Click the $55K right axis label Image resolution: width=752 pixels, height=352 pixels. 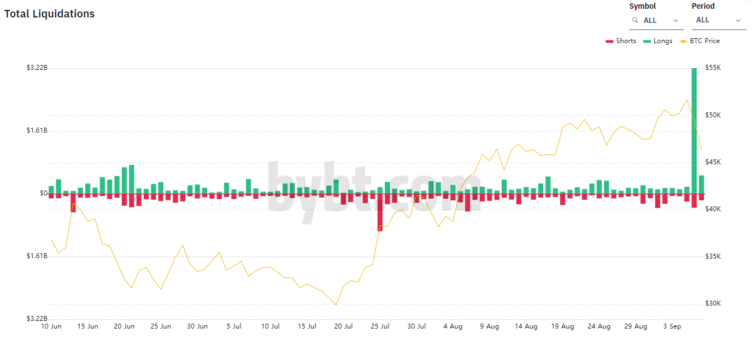point(713,68)
